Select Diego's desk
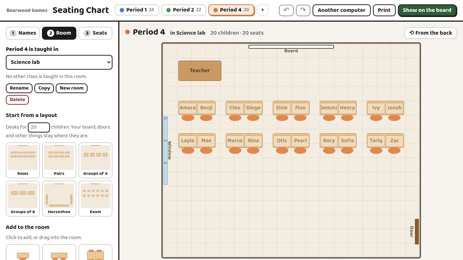 tap(253, 108)
